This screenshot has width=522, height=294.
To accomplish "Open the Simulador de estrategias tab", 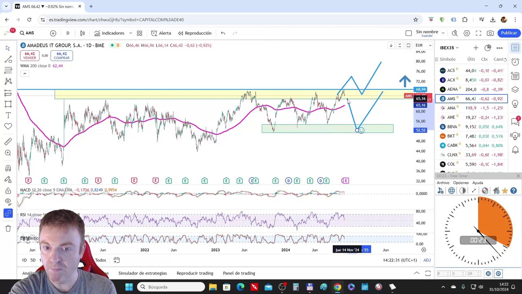I will tap(142, 273).
